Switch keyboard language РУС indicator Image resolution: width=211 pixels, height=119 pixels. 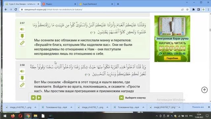click(191, 116)
